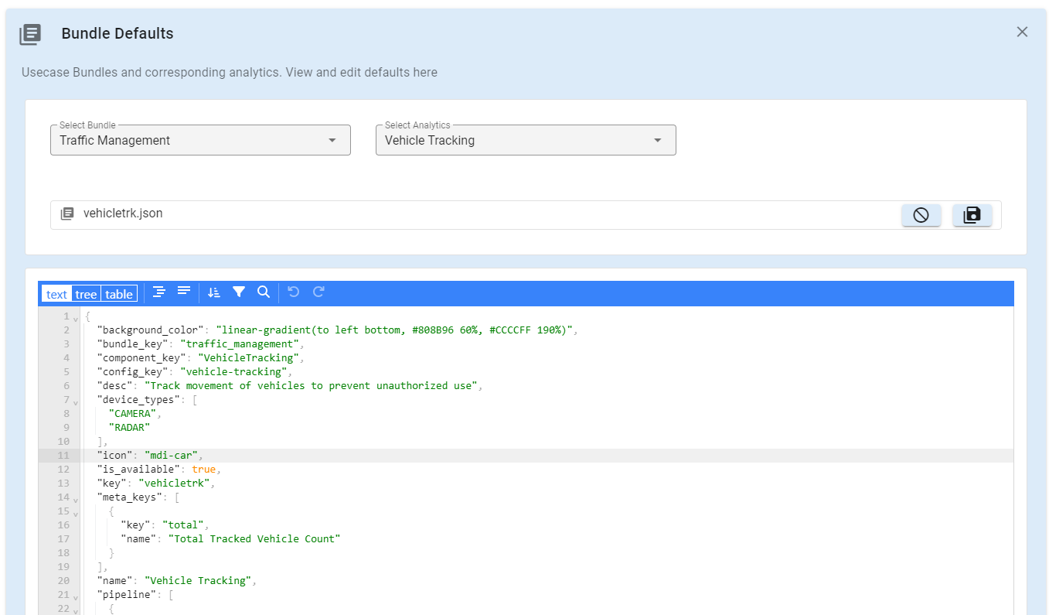Close the Bundle Defaults dialog
The height and width of the screenshot is (615, 1049).
click(1022, 32)
